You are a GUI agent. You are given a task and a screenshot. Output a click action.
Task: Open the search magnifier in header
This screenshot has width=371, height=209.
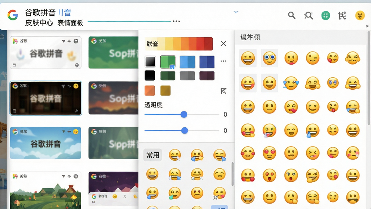(x=292, y=15)
